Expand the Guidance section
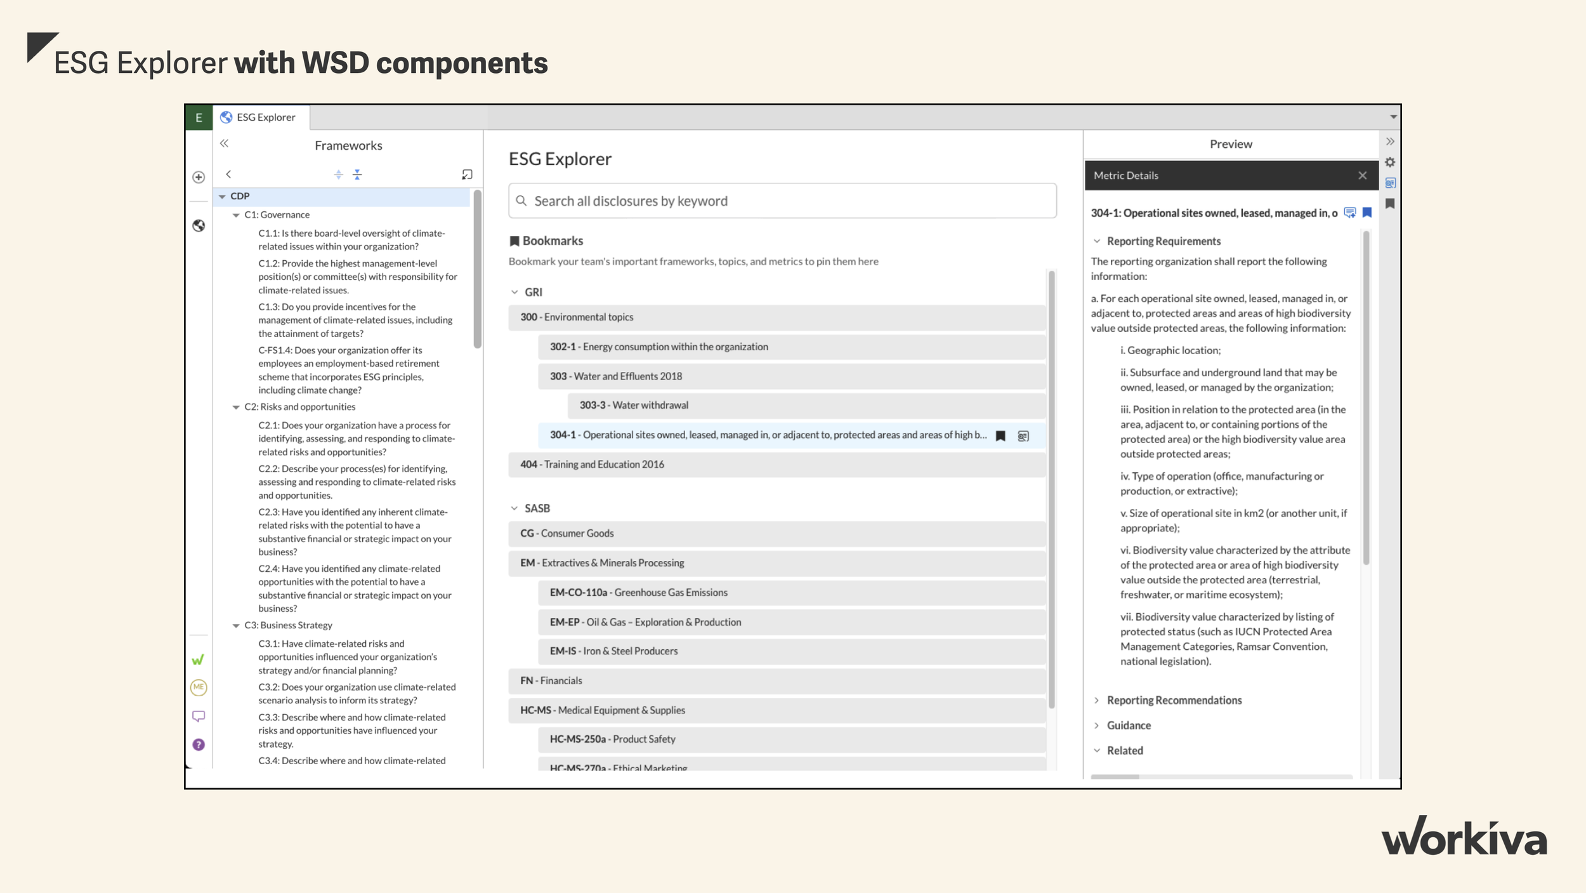Image resolution: width=1586 pixels, height=893 pixels. click(x=1096, y=725)
